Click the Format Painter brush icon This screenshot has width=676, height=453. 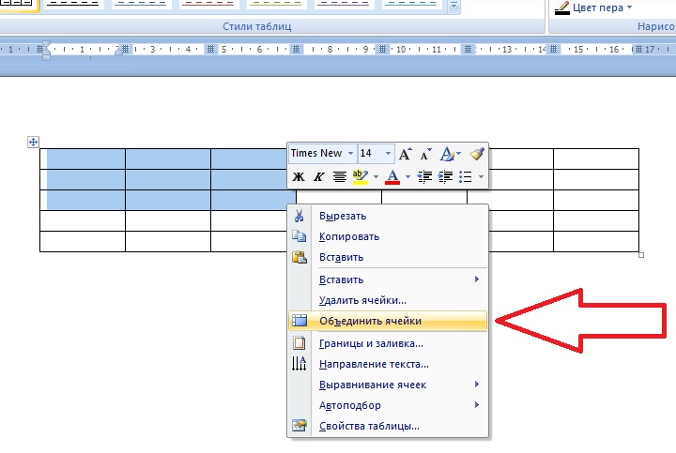tap(477, 154)
